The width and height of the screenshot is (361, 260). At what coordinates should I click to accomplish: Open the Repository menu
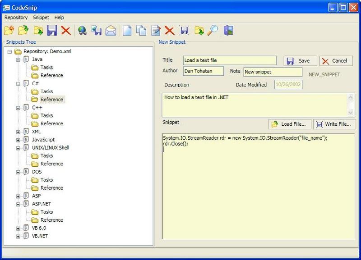16,18
